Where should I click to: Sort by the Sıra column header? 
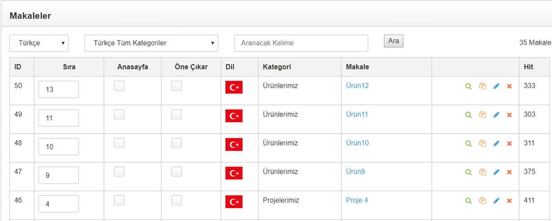pyautogui.click(x=69, y=67)
